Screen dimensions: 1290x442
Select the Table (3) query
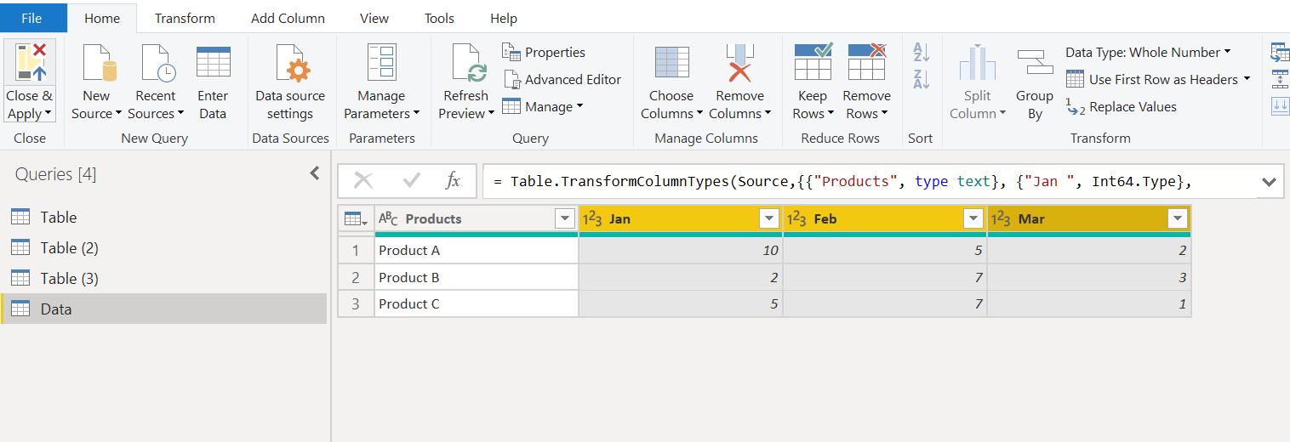[163, 279]
